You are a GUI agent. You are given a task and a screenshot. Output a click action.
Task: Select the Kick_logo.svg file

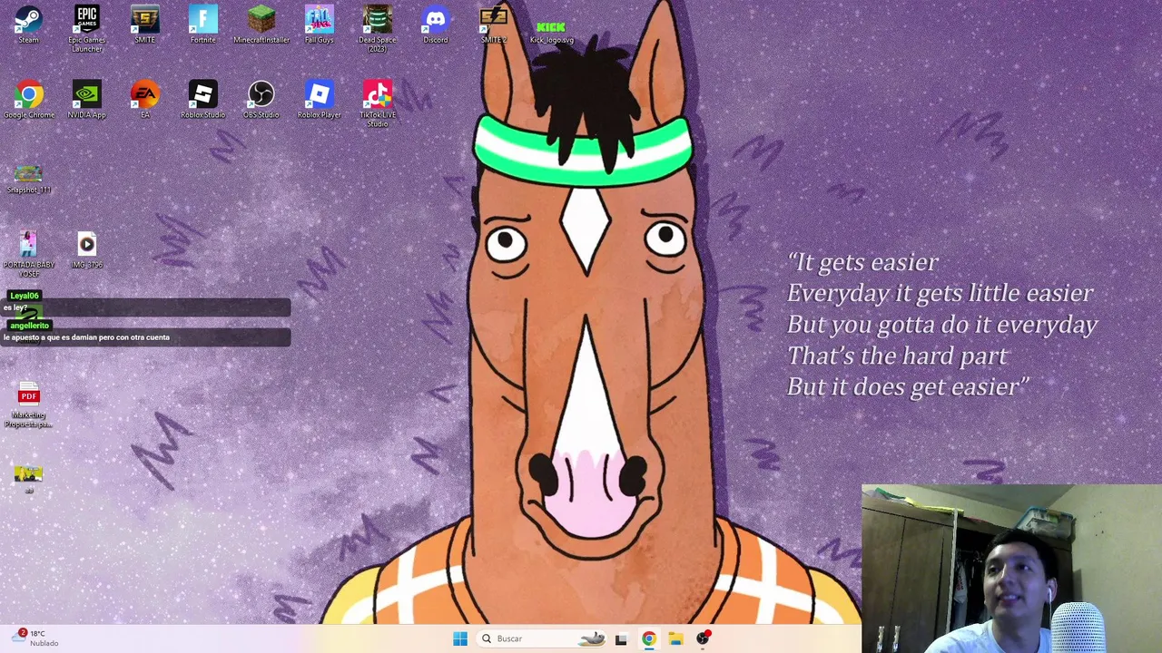[x=551, y=31]
